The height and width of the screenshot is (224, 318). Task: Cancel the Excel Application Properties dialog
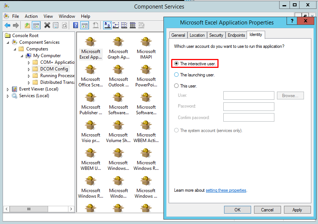pyautogui.click(x=267, y=210)
